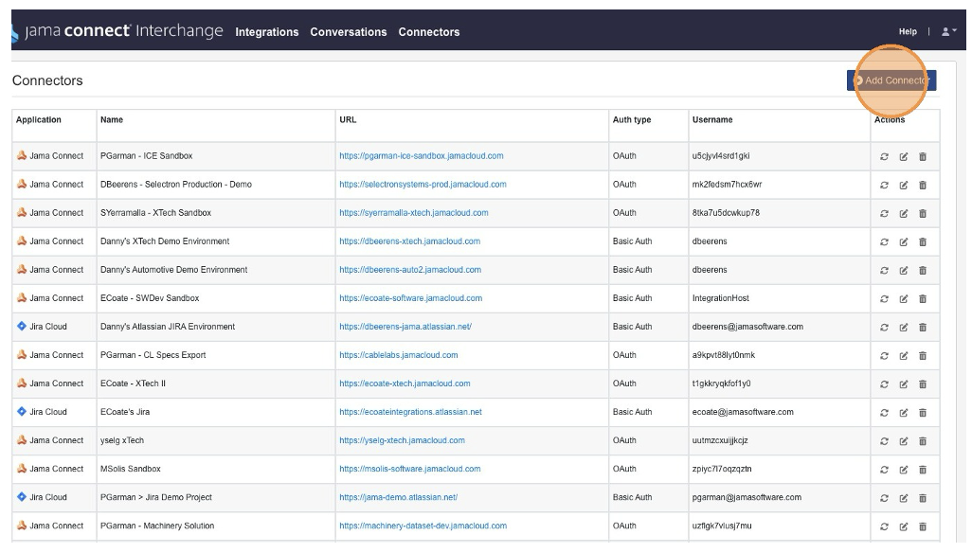Delete Danny's XTech Demo Environment connector
The width and height of the screenshot is (972, 553).
[923, 242]
